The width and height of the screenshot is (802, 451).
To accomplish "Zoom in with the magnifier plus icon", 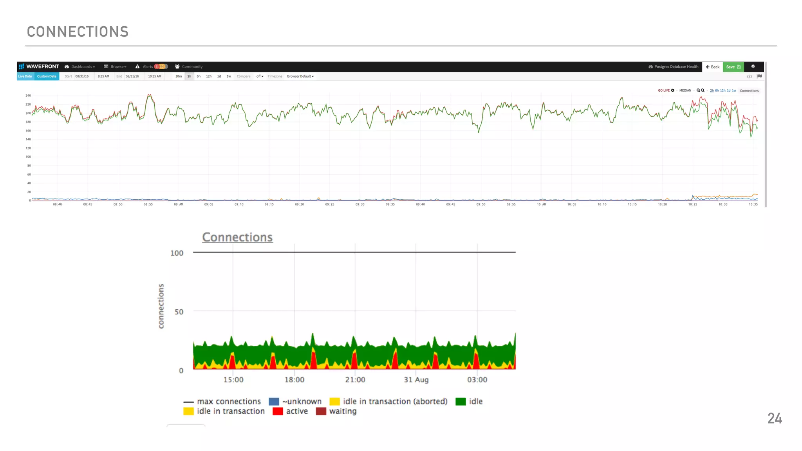I will pyautogui.click(x=698, y=90).
